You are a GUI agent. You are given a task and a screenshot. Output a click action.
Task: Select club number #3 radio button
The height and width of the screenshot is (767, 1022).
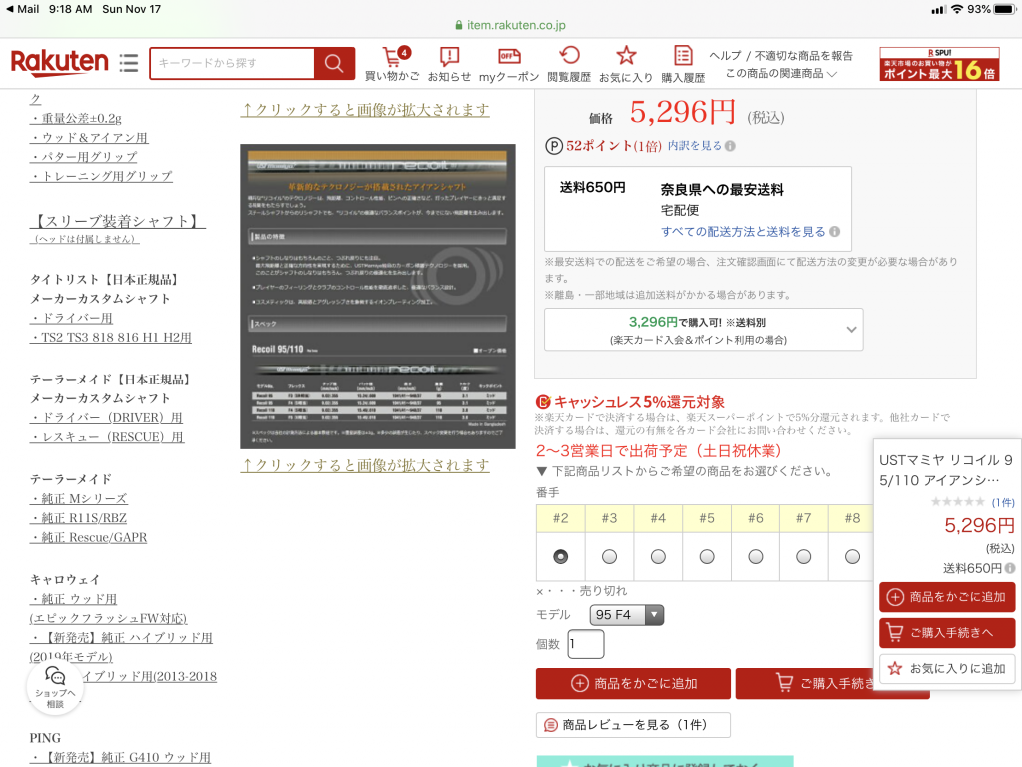coord(610,557)
